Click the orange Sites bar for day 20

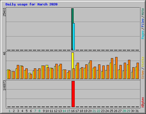[91, 70]
